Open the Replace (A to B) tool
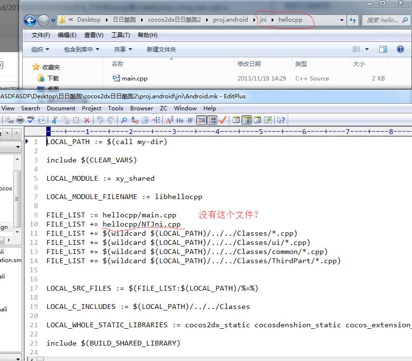 (x=135, y=120)
